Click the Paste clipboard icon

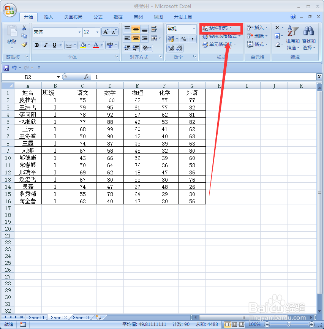point(12,32)
